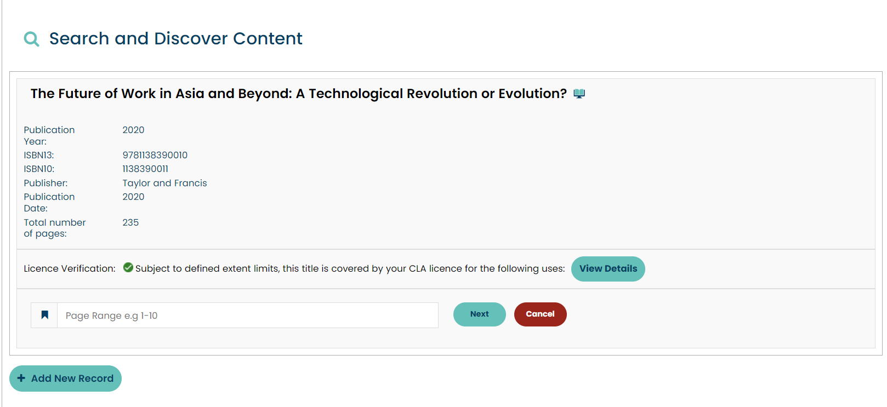The width and height of the screenshot is (887, 407).
Task: Open View Details for licence uses
Action: 607,269
